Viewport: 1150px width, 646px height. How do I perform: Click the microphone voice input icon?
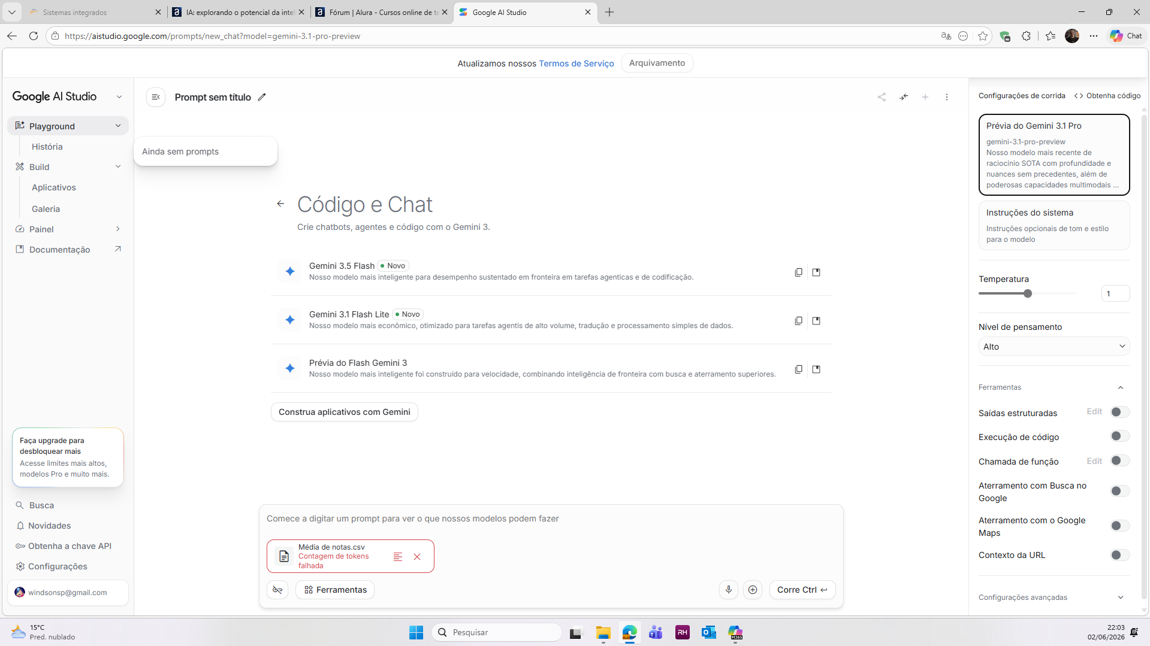point(729,590)
